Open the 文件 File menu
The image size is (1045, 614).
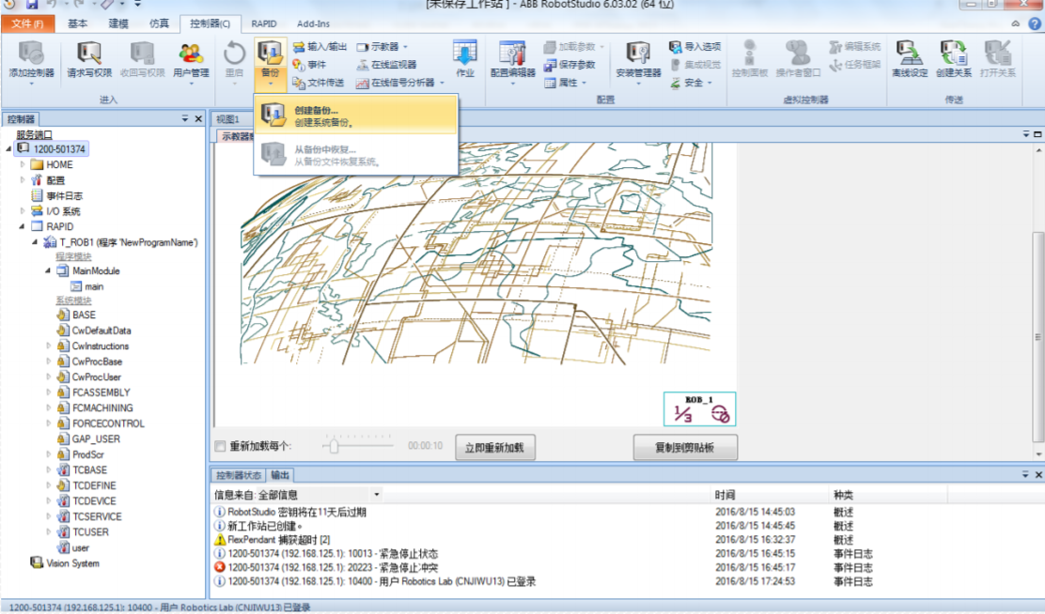pyautogui.click(x=27, y=23)
